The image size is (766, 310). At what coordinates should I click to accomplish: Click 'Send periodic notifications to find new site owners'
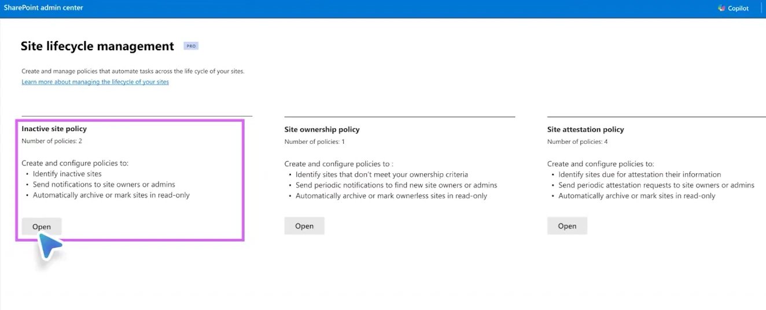[x=396, y=185]
